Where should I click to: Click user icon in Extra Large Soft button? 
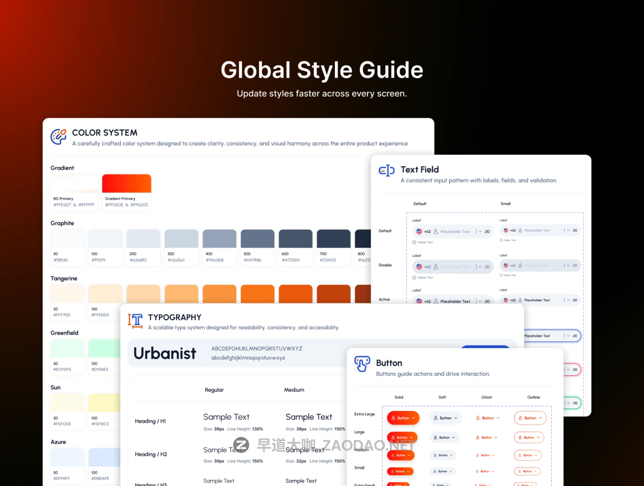coord(436,418)
